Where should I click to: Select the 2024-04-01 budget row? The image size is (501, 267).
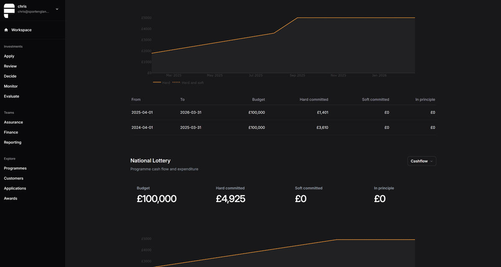pyautogui.click(x=283, y=127)
